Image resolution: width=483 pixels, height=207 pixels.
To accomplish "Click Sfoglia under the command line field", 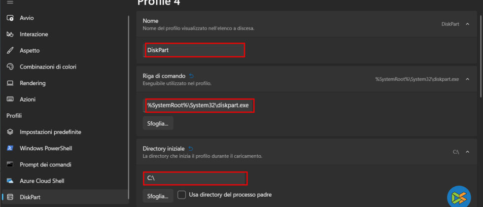I will coord(158,123).
